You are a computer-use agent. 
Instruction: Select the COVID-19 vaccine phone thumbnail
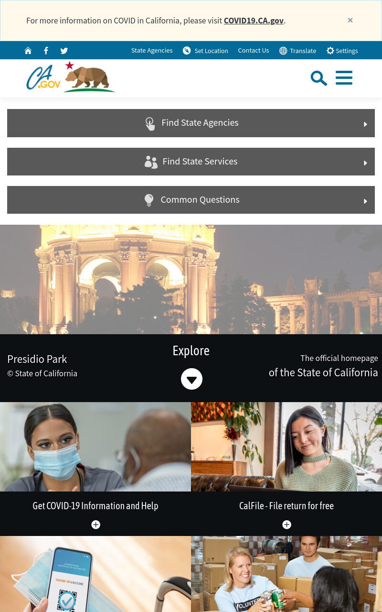tap(95, 574)
